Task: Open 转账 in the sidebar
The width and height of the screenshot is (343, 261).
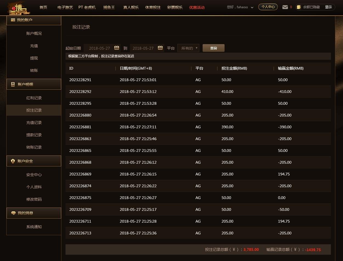Action: coord(34,70)
